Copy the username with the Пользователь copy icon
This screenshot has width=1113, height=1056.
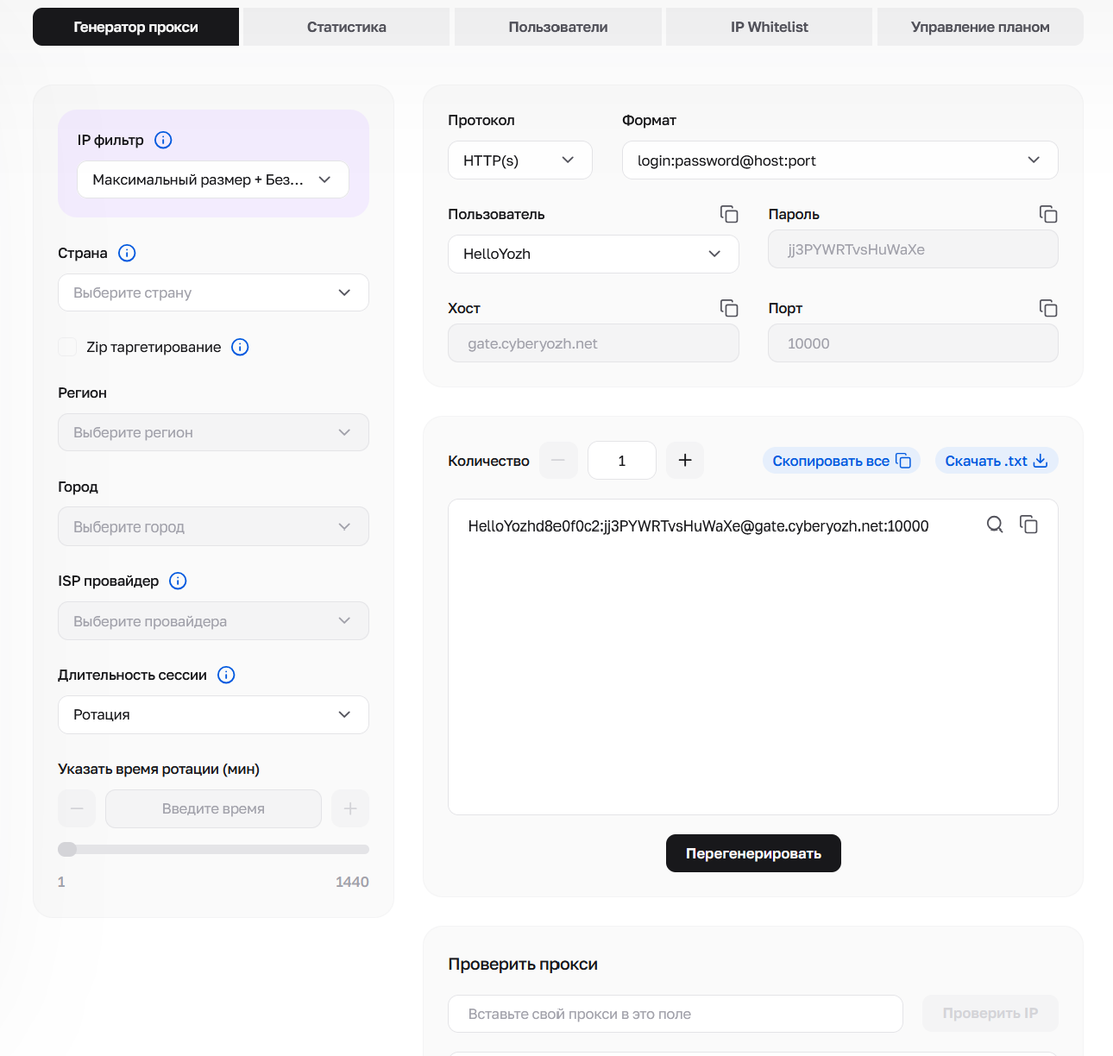(x=729, y=214)
